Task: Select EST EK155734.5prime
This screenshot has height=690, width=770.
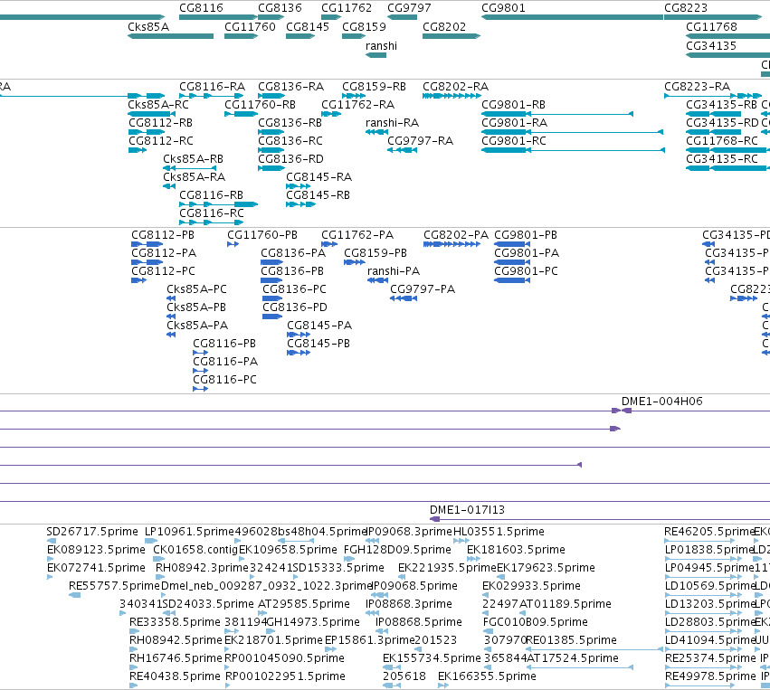Action: pyautogui.click(x=432, y=658)
